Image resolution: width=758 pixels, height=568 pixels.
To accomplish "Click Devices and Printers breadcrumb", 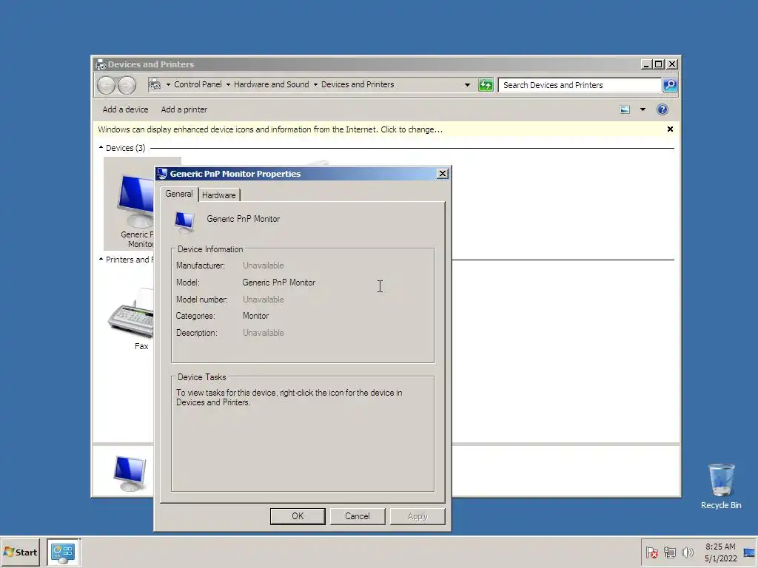I will 358,84.
